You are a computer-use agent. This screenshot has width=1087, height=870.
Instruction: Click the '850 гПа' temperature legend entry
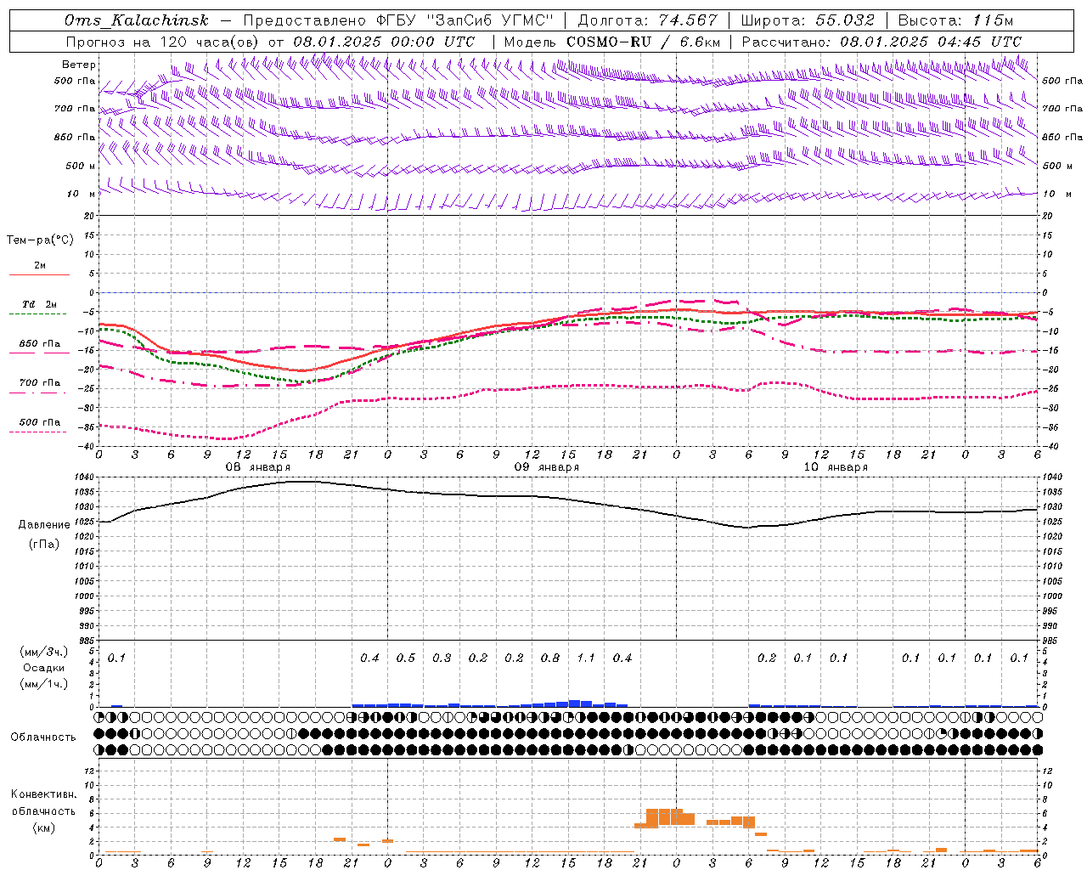pos(40,344)
